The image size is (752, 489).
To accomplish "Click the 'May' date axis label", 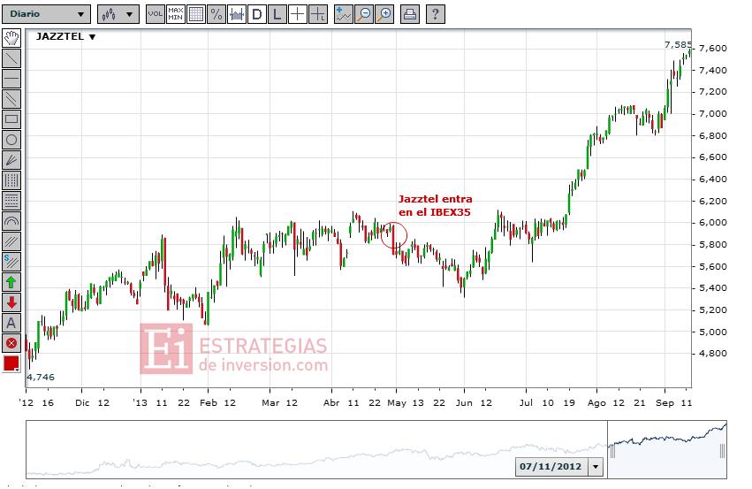I will [396, 403].
